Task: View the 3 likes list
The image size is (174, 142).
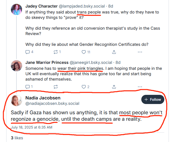Action: [x=17, y=138]
